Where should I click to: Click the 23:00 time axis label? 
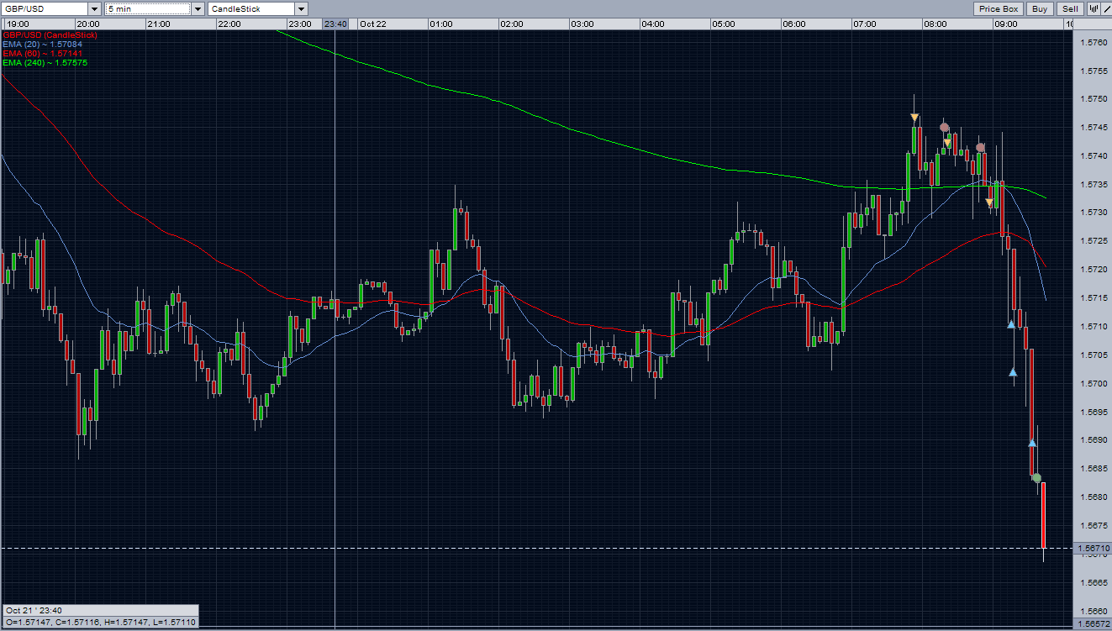300,24
